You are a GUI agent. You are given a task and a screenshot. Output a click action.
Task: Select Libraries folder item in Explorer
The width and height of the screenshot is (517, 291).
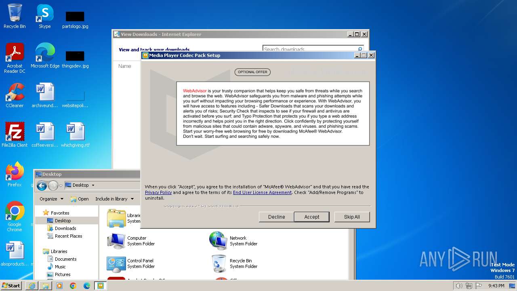[x=123, y=218]
